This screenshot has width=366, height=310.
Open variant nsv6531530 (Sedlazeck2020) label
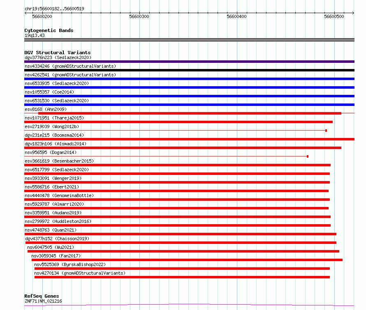[x=57, y=101]
